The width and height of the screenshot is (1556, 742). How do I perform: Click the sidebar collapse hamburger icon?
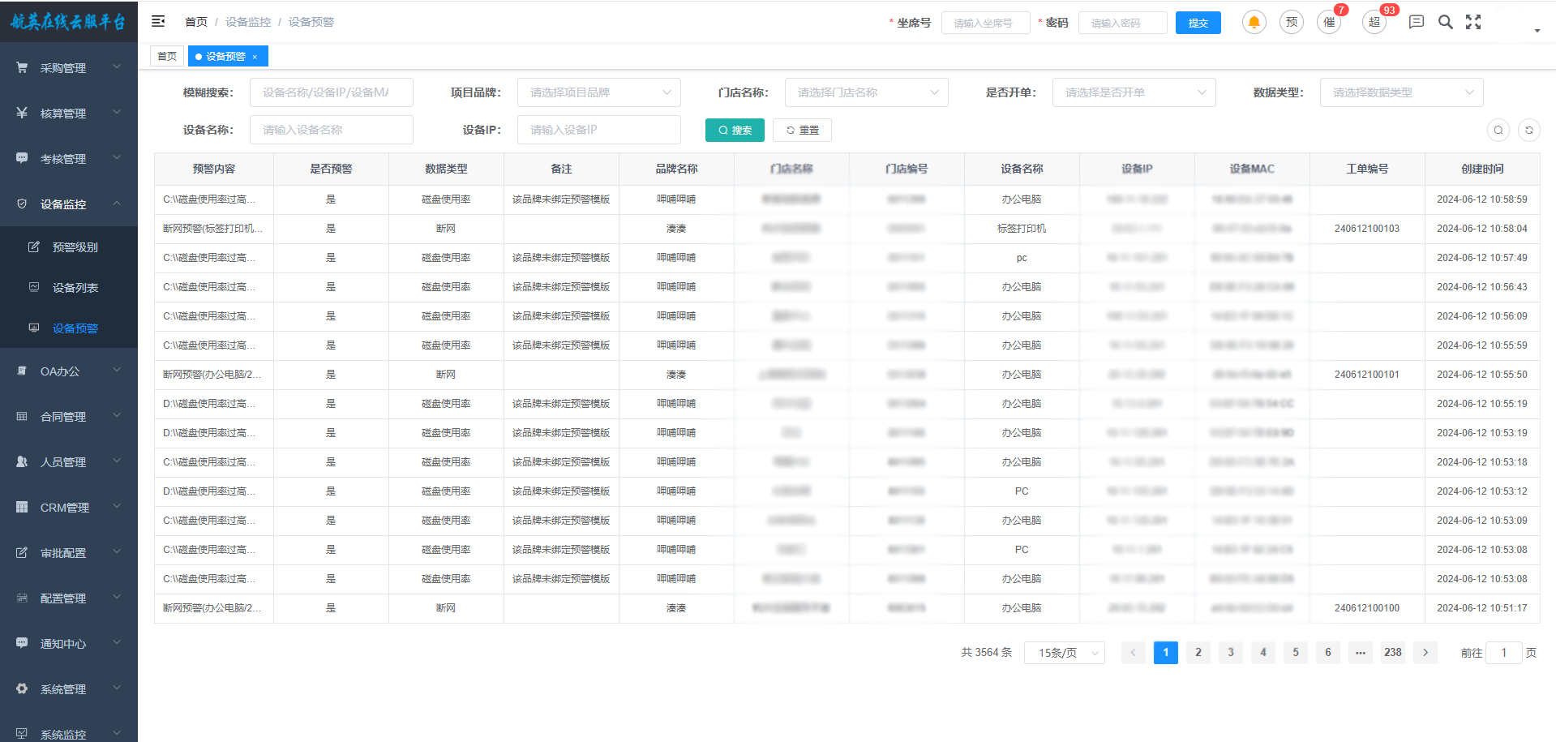158,22
